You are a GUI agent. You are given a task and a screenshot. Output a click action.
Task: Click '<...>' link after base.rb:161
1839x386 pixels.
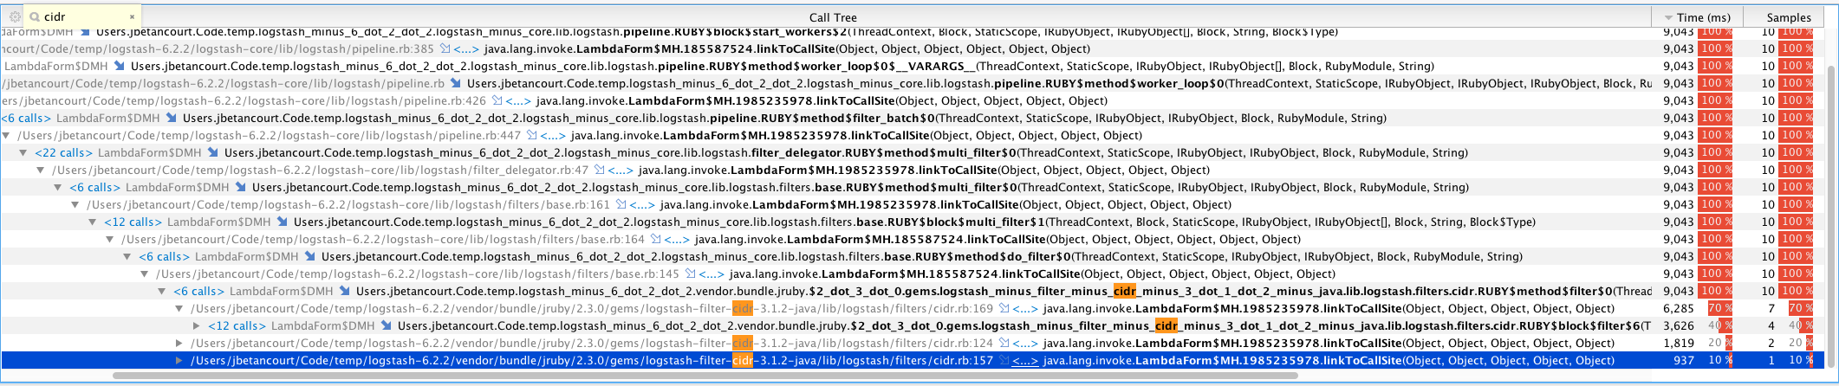tap(641, 205)
